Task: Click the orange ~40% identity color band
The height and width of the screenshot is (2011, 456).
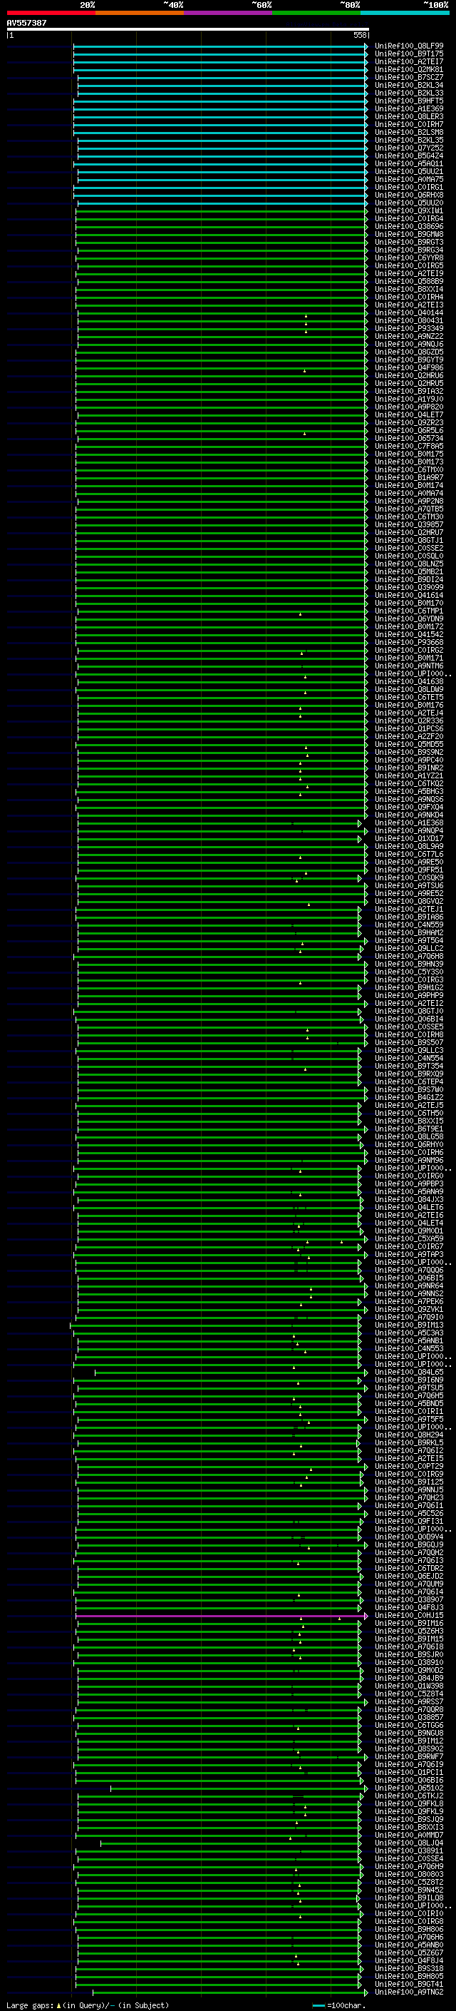Action: [x=140, y=13]
